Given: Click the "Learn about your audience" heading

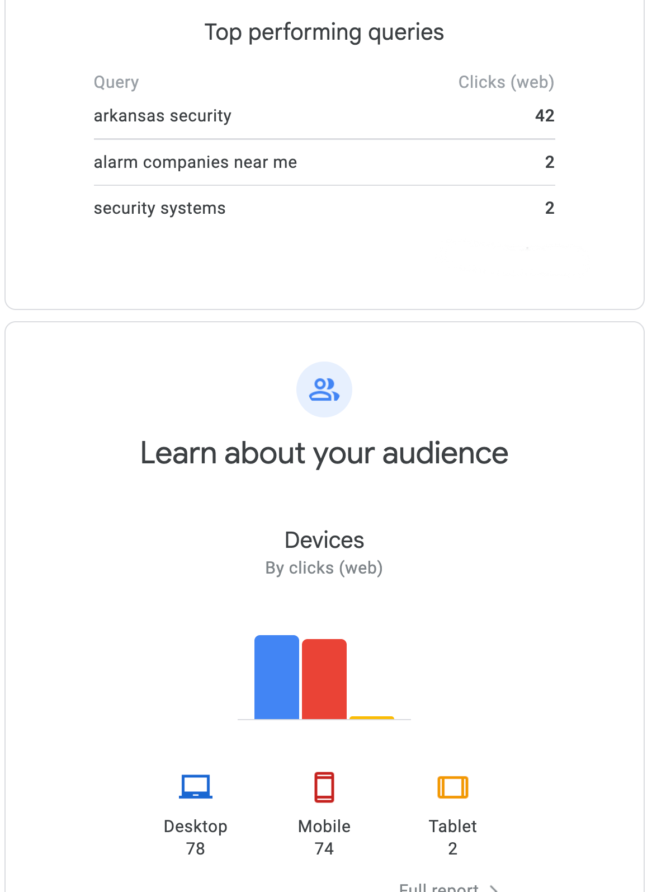Looking at the screenshot, I should [324, 453].
